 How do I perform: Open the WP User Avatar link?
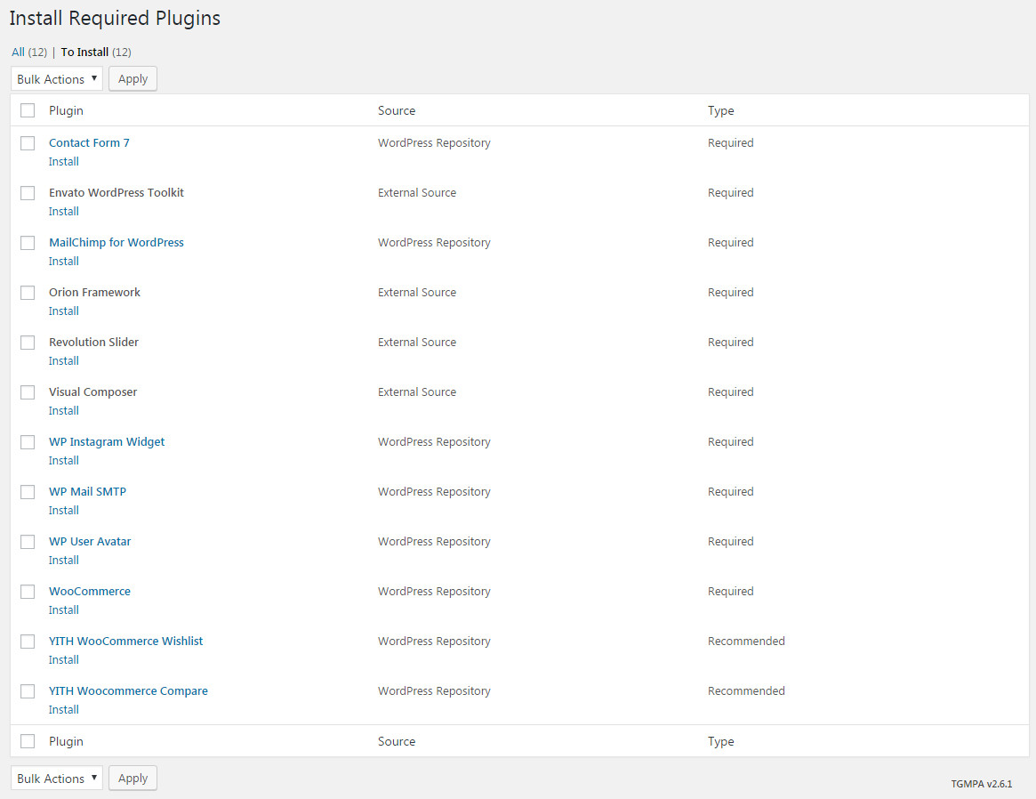[x=90, y=541]
